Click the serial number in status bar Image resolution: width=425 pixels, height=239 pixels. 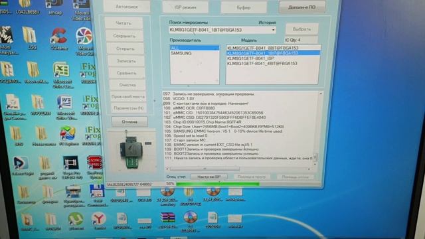129,185
